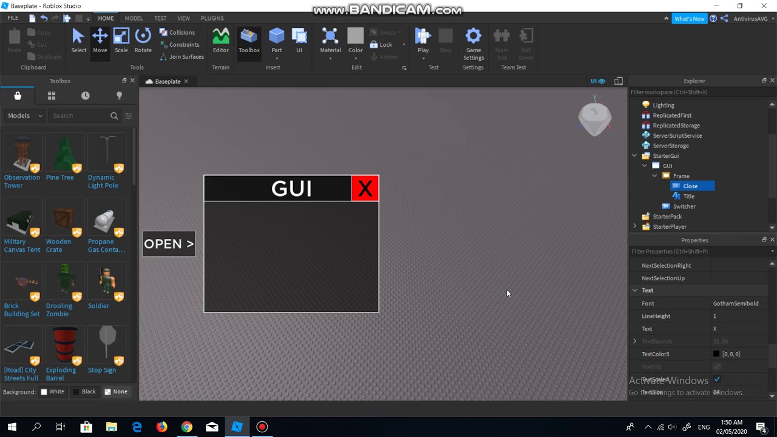Open Google Chrome from the taskbar
The width and height of the screenshot is (777, 437).
186,427
